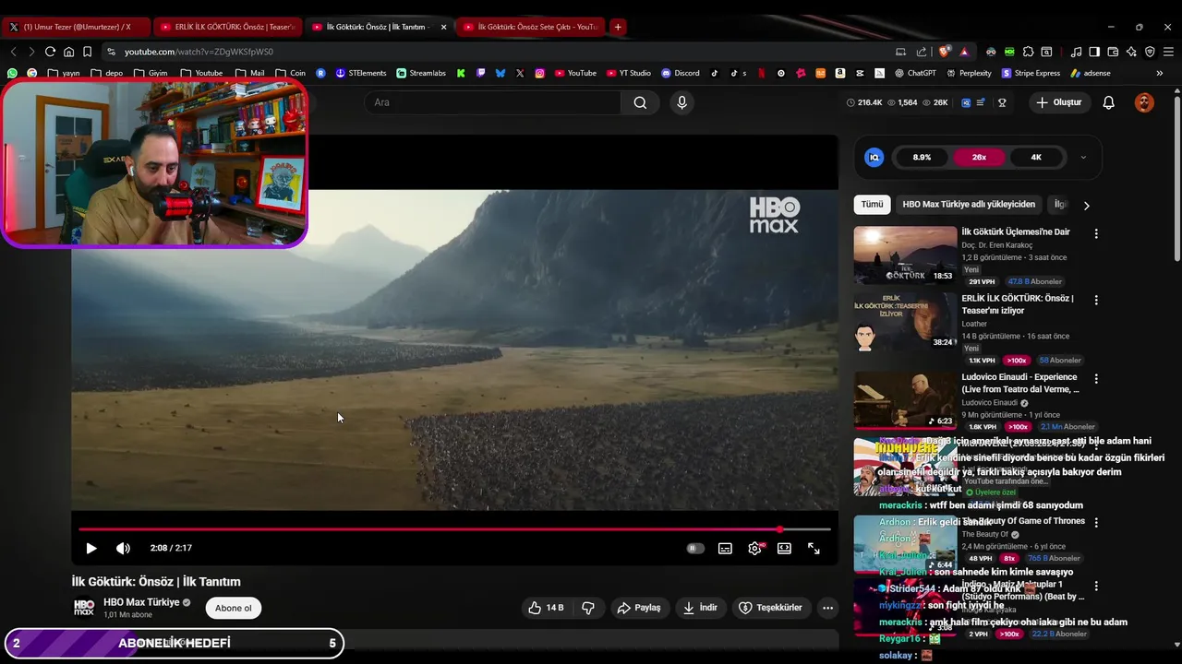Bookmark this page icon

pos(87,52)
